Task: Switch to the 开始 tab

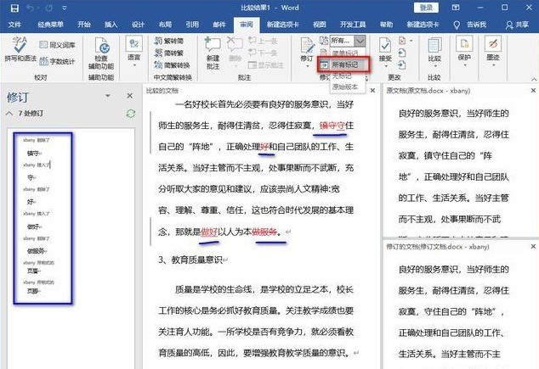Action: 84,25
